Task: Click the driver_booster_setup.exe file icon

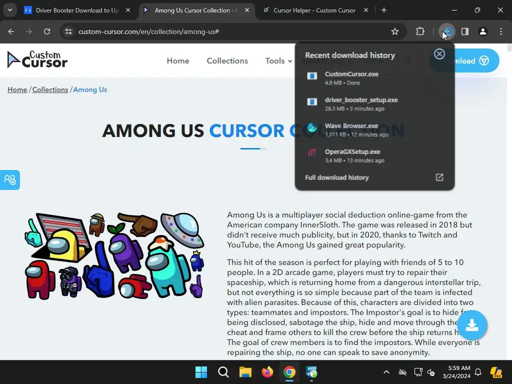Action: pyautogui.click(x=312, y=101)
